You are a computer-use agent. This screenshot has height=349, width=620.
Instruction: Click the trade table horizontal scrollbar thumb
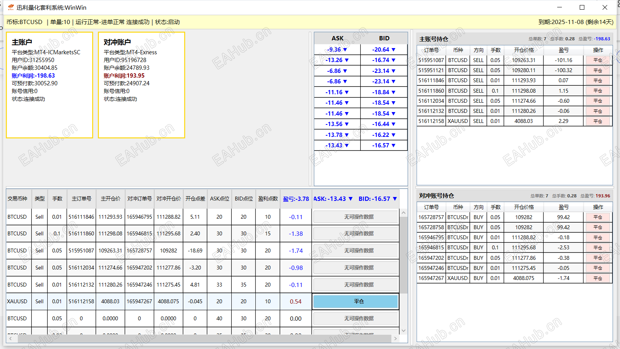pos(205,339)
